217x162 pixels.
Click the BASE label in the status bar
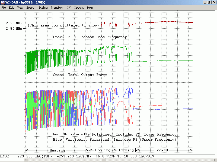click(4, 157)
